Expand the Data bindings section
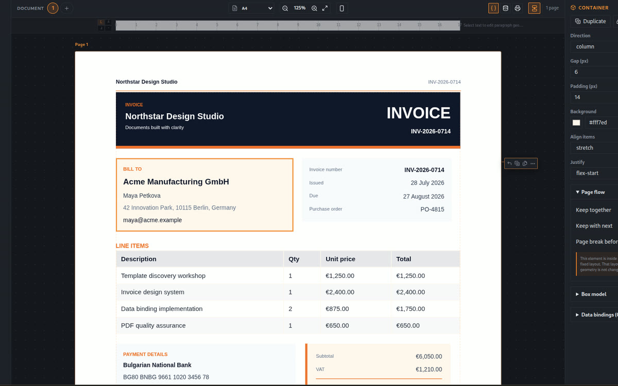618x386 pixels. [594, 314]
